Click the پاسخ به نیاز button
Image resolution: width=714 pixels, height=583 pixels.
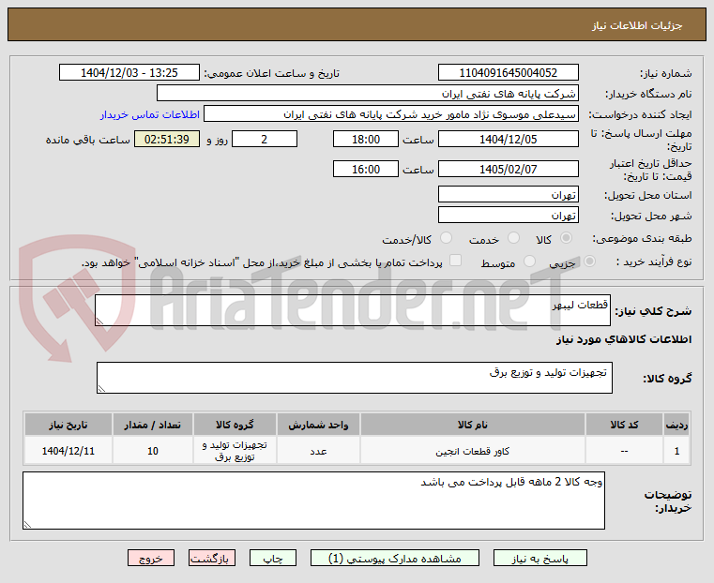click(540, 558)
